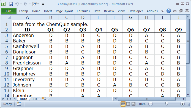Click the 100% zoom level
The height and width of the screenshot is (108, 191).
tap(142, 104)
